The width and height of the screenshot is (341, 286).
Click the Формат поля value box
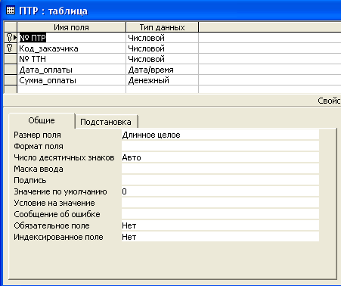220,146
